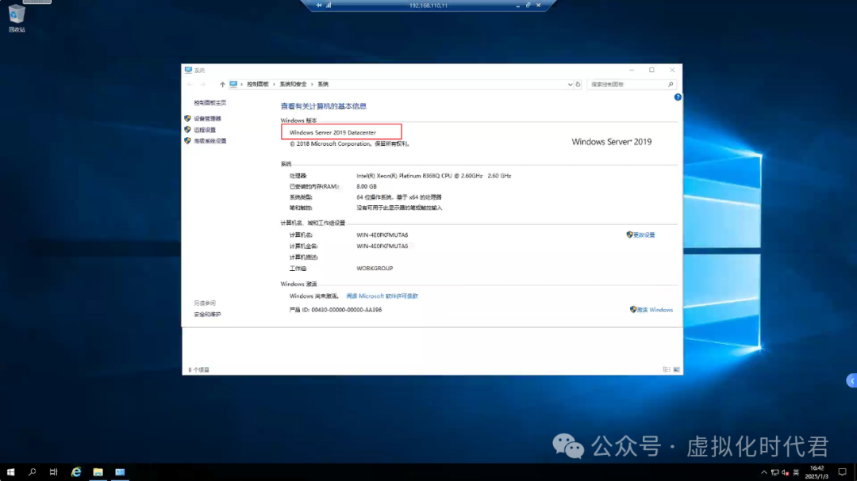Open the Windows Start menu
The width and height of the screenshot is (857, 481).
pyautogui.click(x=10, y=472)
